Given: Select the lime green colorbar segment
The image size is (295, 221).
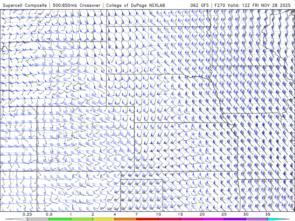Looking at the screenshot, I should 82,219.
